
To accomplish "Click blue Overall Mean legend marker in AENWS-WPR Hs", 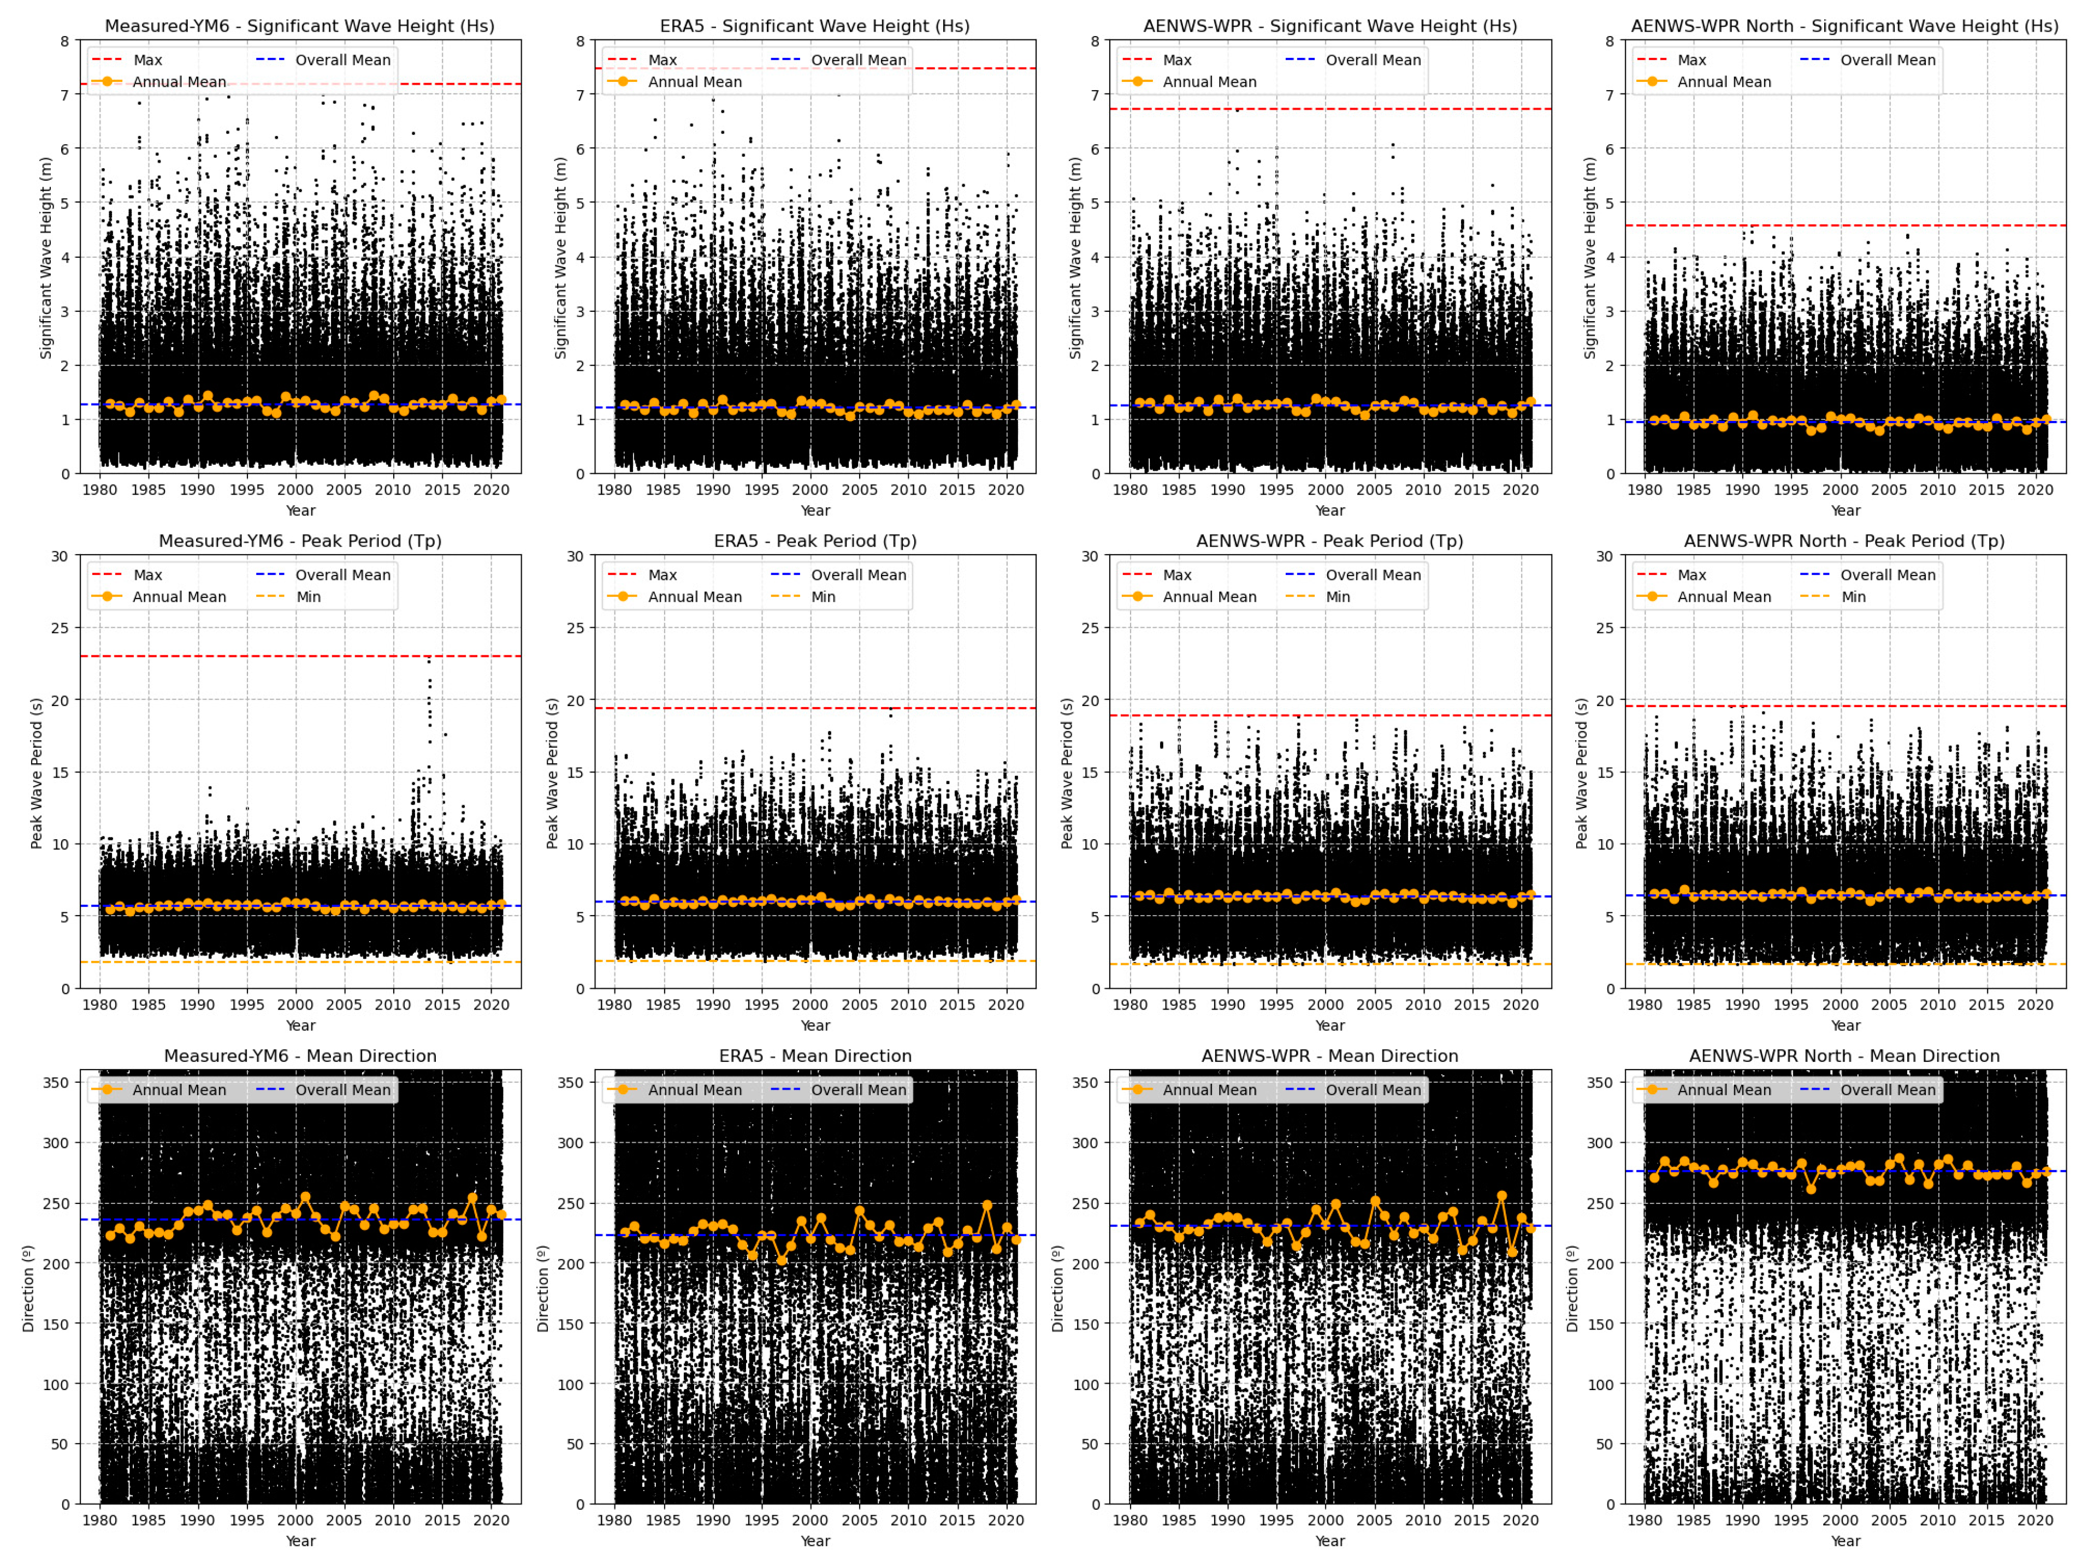I will point(1300,60).
